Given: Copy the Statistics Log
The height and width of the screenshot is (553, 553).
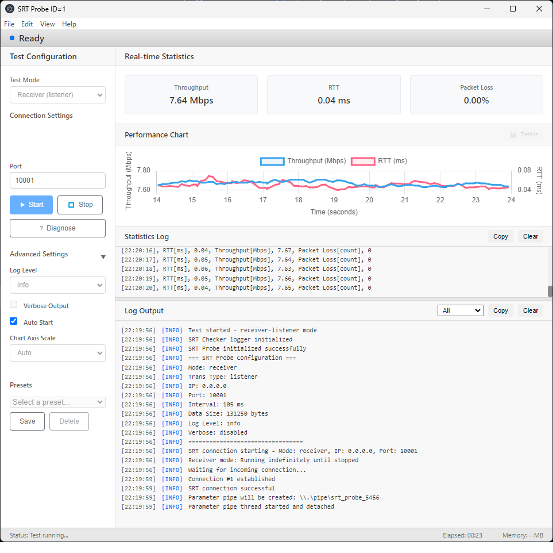Looking at the screenshot, I should 500,237.
